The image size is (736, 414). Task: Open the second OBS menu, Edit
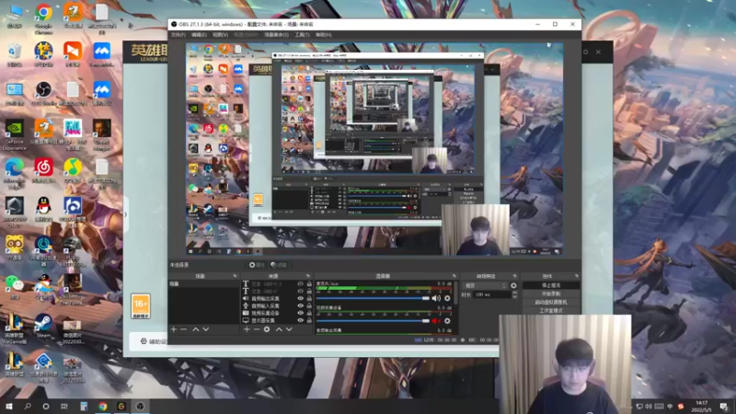pyautogui.click(x=199, y=35)
